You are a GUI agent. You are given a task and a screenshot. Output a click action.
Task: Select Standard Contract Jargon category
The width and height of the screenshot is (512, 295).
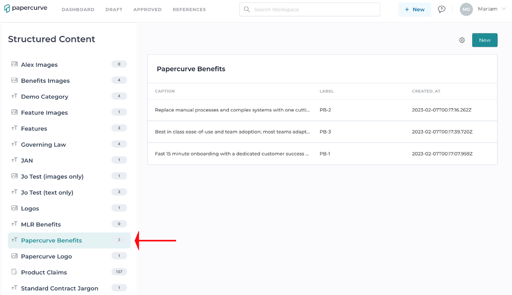pos(60,288)
